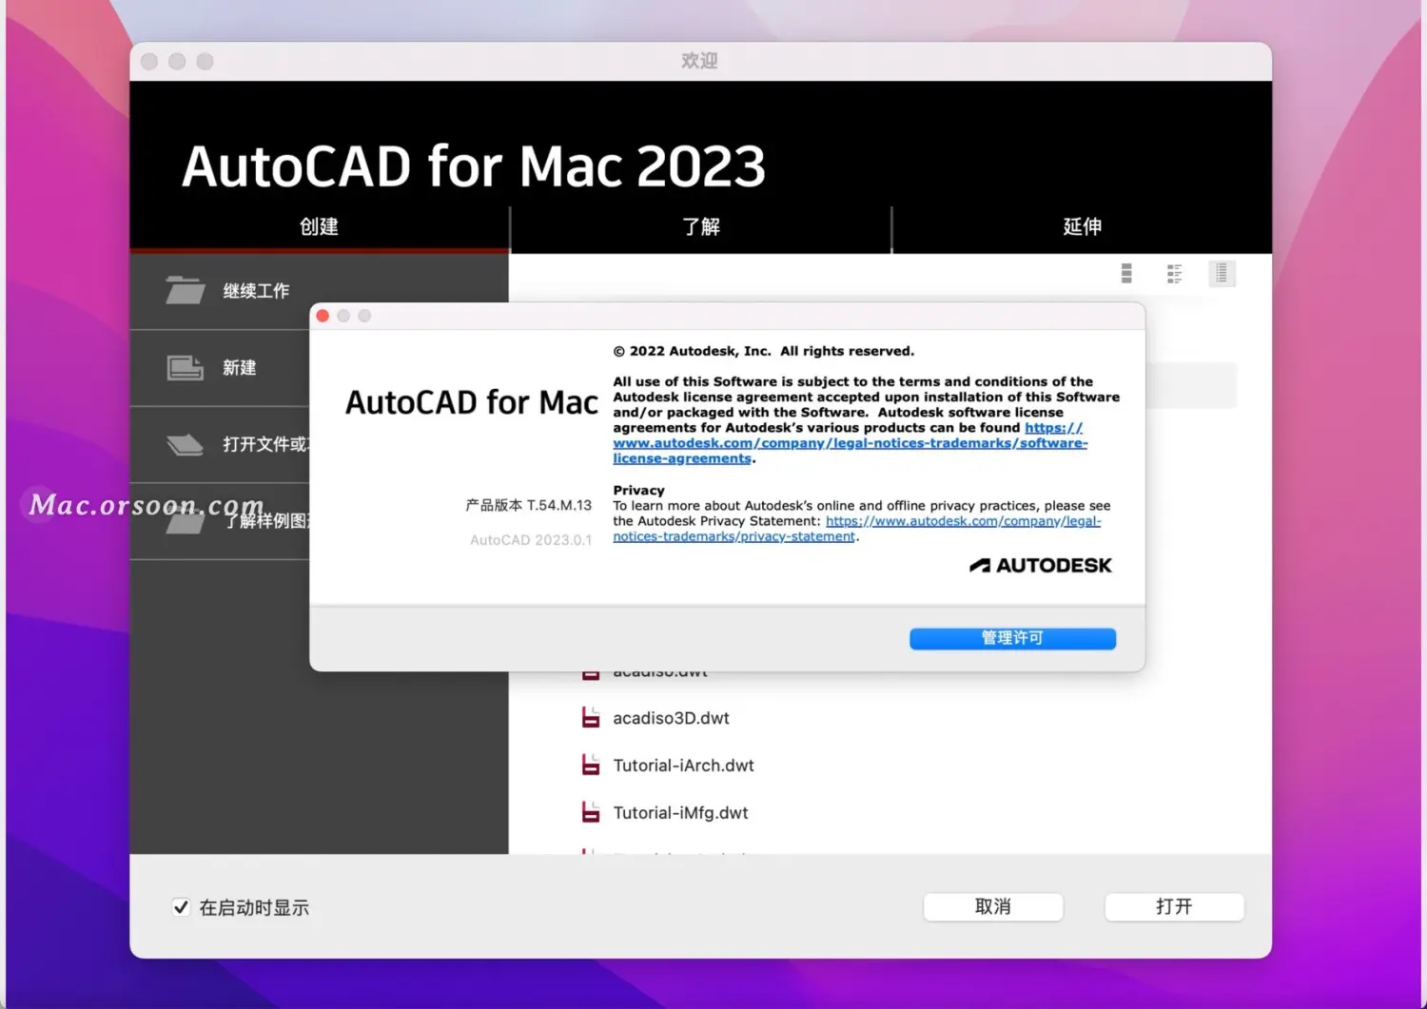Open the software-license-agreements link
The image size is (1427, 1009).
(x=850, y=443)
